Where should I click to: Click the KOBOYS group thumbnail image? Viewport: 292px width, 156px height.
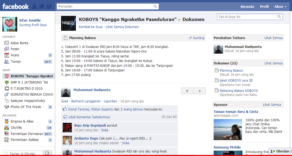coord(68,23)
